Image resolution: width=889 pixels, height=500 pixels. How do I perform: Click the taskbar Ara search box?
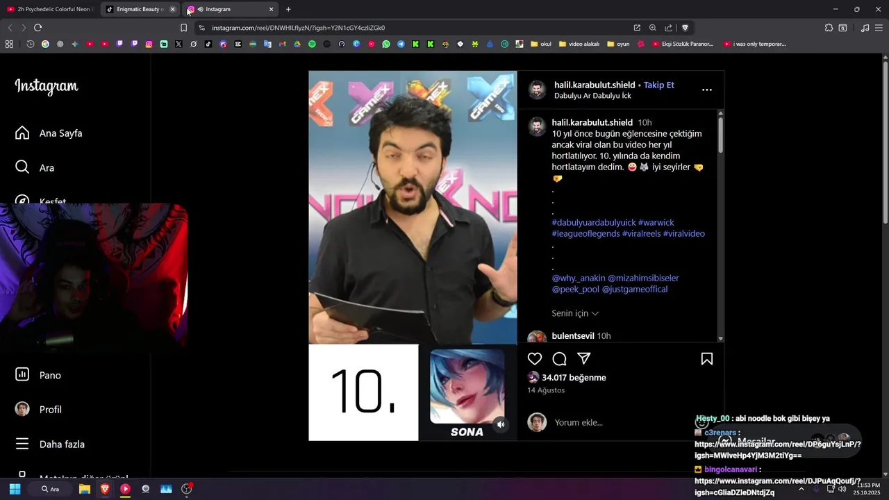click(x=50, y=489)
